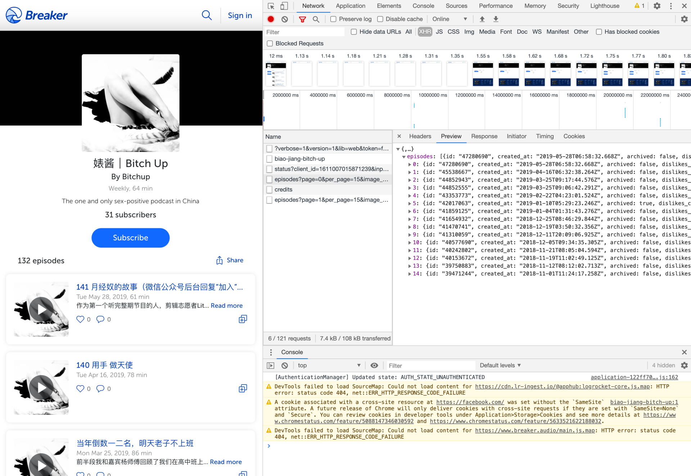Screen dimensions: 691x476
Task: Open network search magnifier
Action: pyautogui.click(x=316, y=19)
